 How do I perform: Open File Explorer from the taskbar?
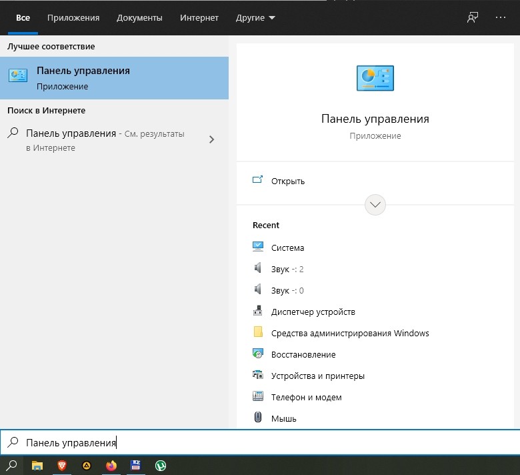(37, 466)
